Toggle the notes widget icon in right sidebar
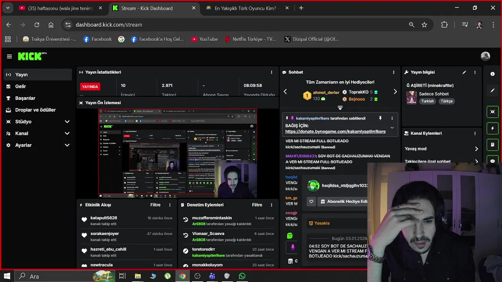The width and height of the screenshot is (502, 282). click(493, 145)
